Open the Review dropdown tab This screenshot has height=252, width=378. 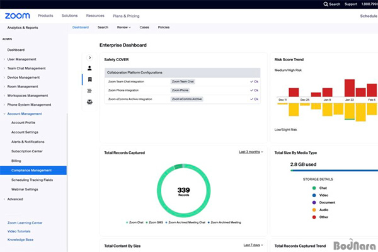[123, 27]
